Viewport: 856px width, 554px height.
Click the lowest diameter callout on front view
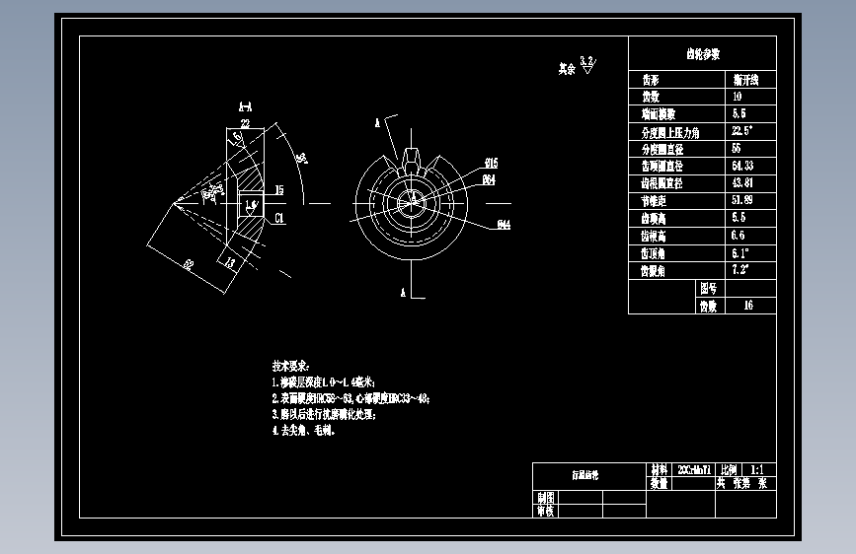pyautogui.click(x=504, y=224)
